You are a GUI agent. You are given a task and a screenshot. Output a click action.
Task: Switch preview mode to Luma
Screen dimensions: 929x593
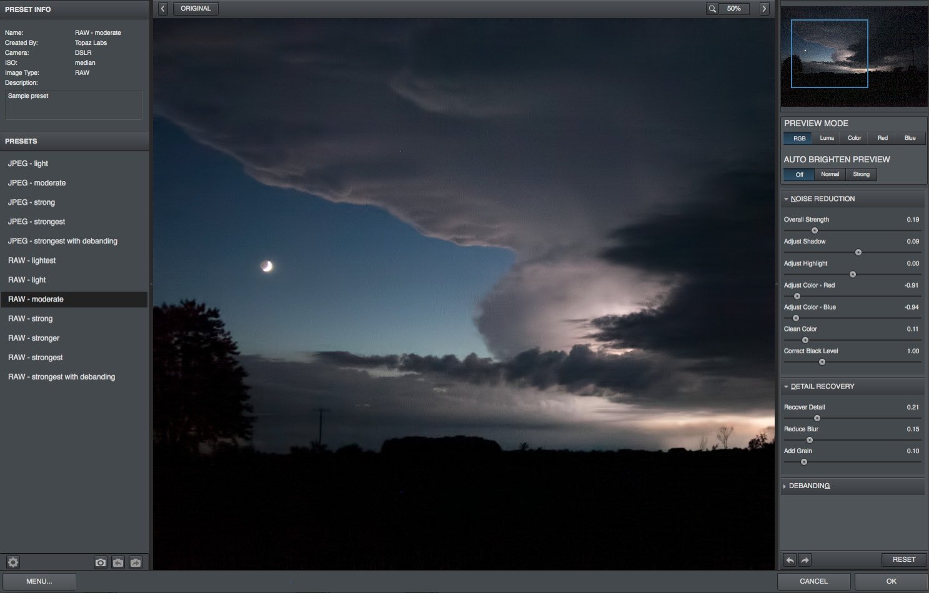point(827,138)
